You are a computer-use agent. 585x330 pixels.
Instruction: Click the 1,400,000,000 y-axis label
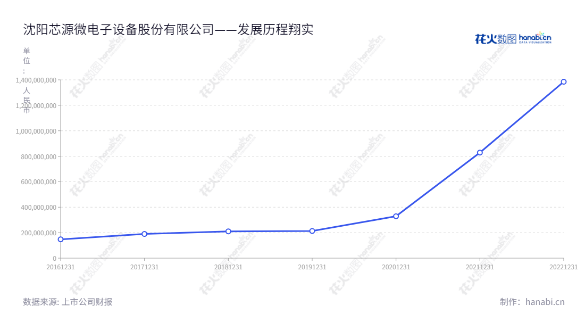point(37,80)
